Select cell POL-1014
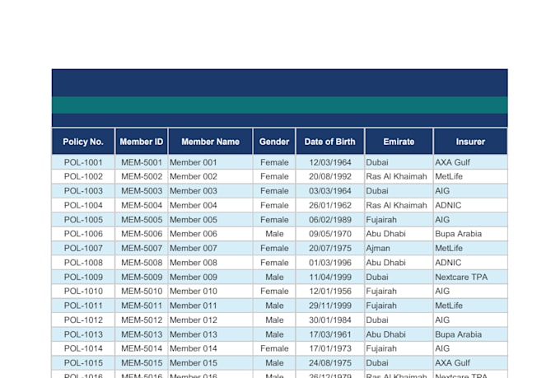Screen dimensions: 560x378 [83, 348]
